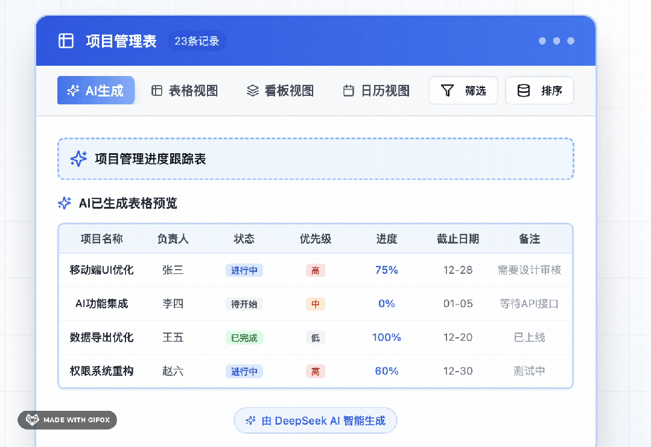The height and width of the screenshot is (447, 651).
Task: Click owner cell 张三
Action: pos(173,270)
